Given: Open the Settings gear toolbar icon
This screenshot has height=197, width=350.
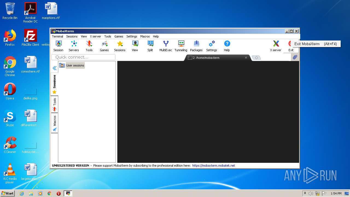Looking at the screenshot, I should (x=212, y=46).
